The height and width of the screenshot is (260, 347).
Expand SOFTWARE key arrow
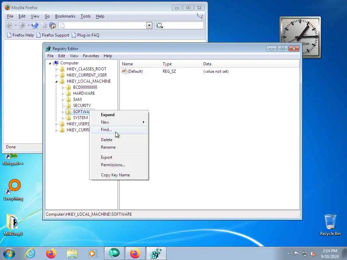(x=63, y=112)
